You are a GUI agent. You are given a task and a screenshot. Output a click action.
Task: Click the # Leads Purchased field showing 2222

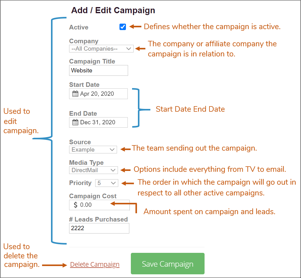(x=99, y=228)
